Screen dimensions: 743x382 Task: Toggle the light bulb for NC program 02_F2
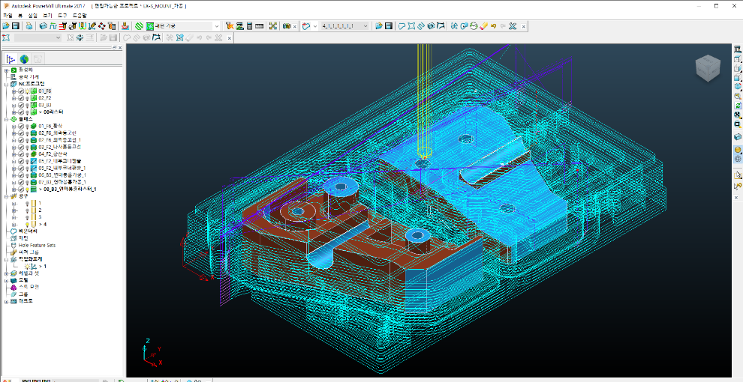click(x=28, y=98)
